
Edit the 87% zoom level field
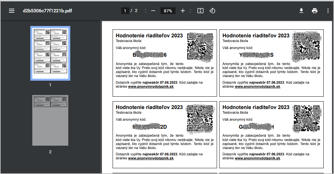click(x=168, y=11)
